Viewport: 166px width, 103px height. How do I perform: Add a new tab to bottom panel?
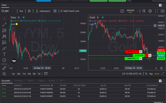pyautogui.click(x=160, y=81)
